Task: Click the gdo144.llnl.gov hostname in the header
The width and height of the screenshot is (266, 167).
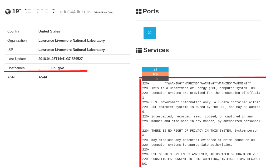Action: pyautogui.click(x=76, y=12)
